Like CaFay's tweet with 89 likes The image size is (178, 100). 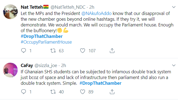coord(82,92)
